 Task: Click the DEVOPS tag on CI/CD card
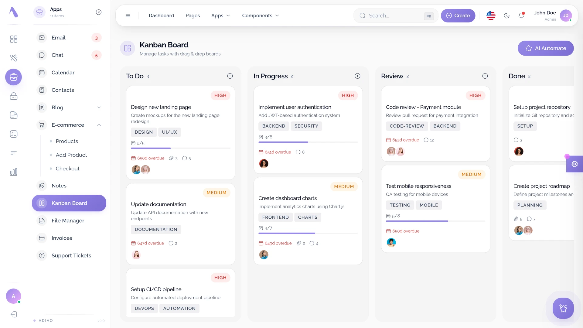[x=144, y=308]
